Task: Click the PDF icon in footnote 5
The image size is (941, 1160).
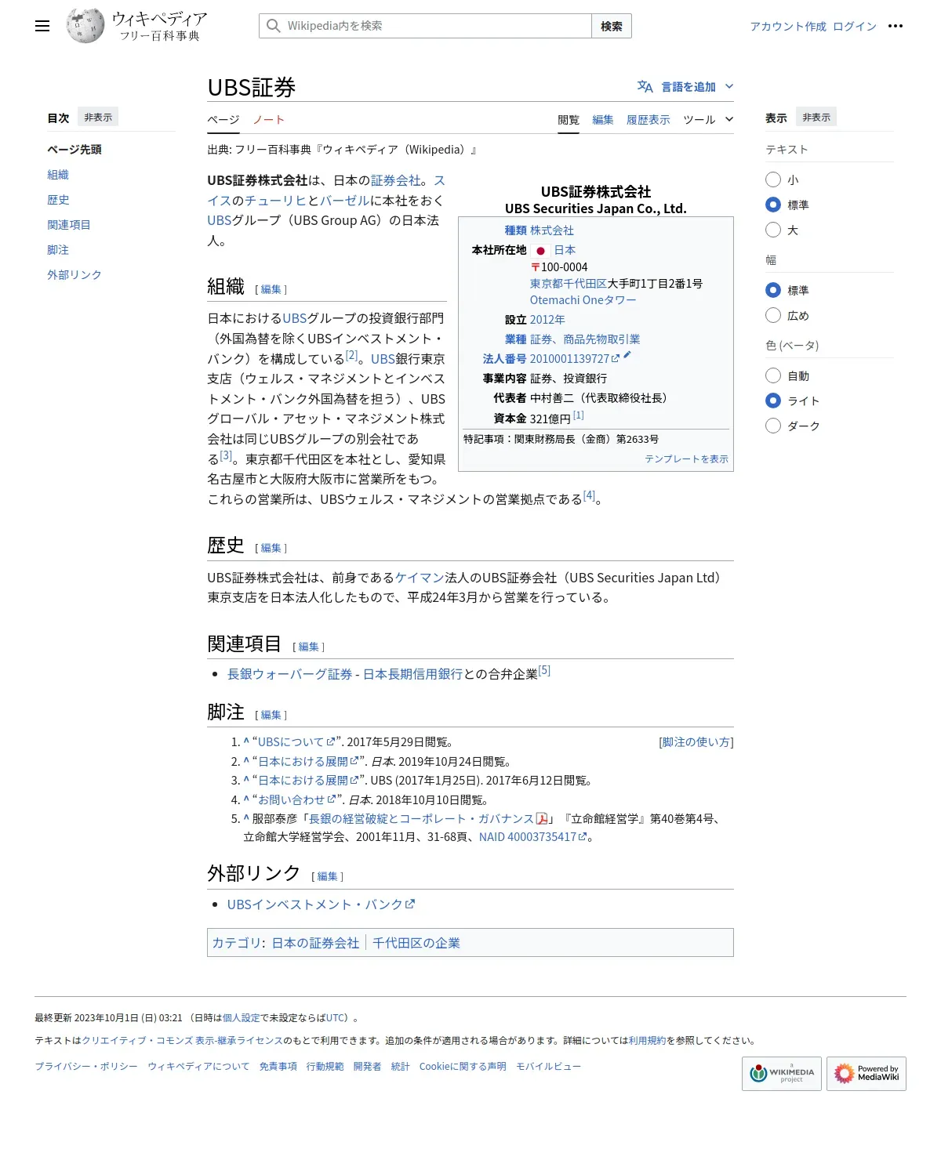Action: click(541, 818)
